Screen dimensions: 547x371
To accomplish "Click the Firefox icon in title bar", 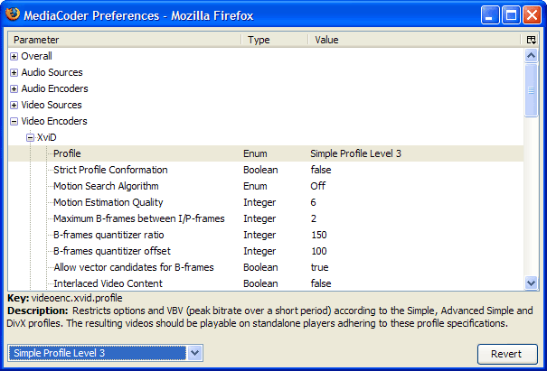I will (x=13, y=14).
